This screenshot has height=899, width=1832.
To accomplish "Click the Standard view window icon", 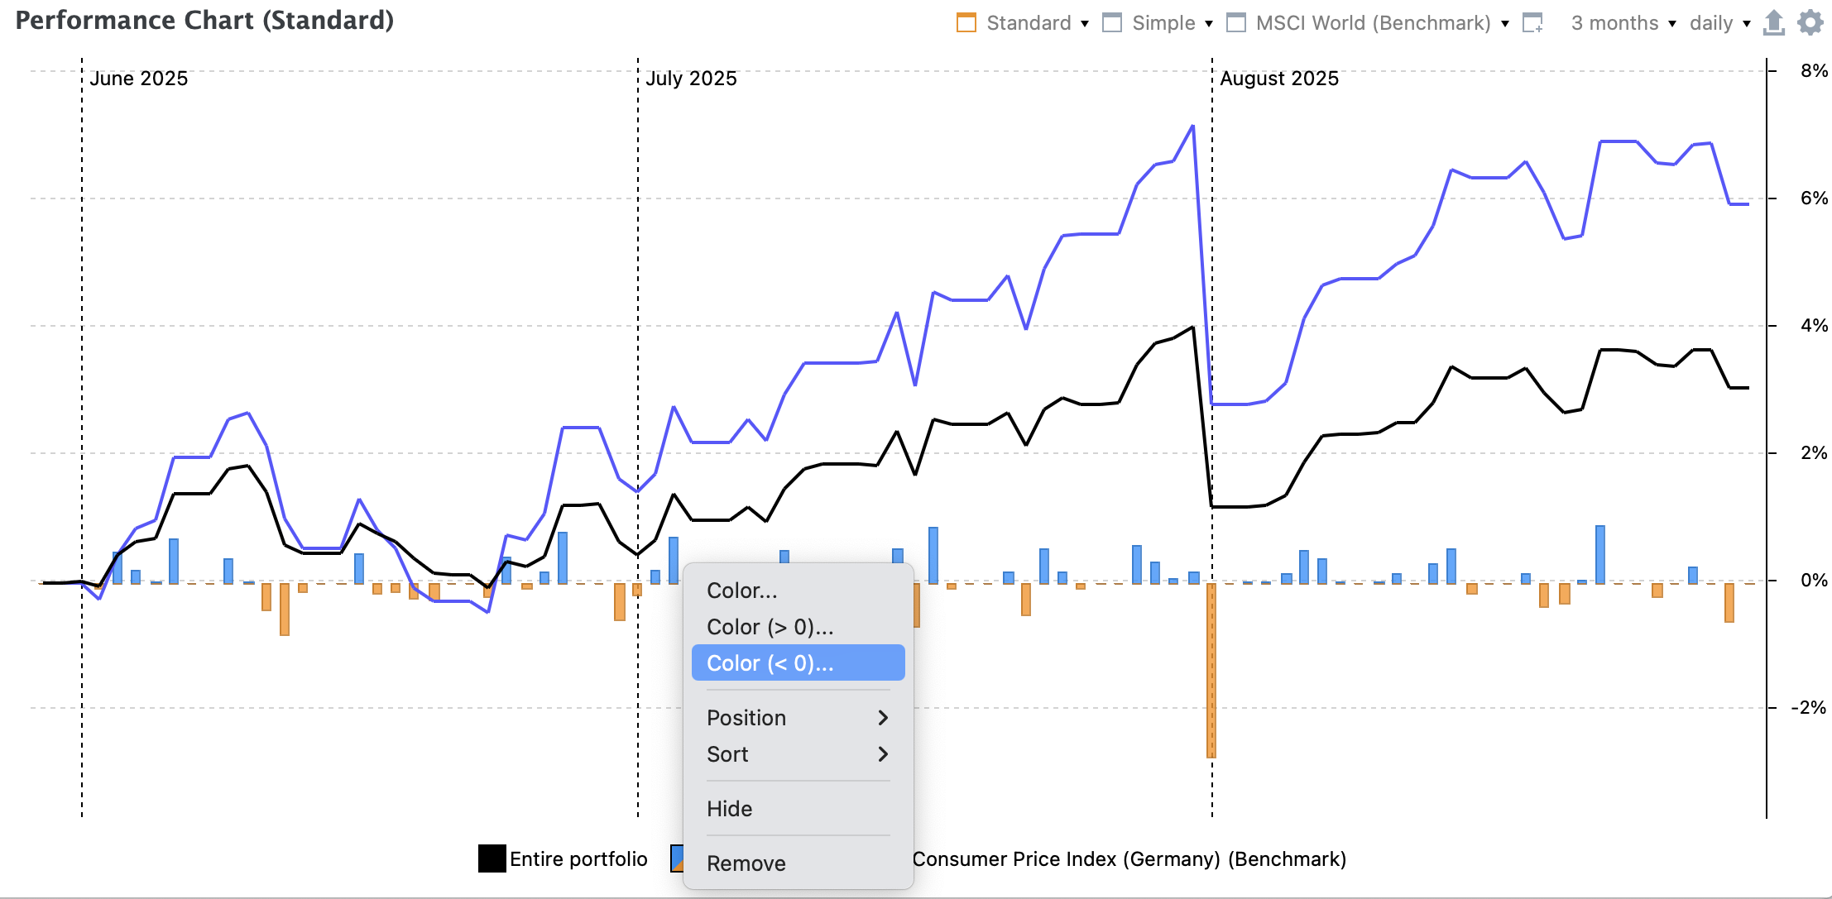I will coord(966,23).
